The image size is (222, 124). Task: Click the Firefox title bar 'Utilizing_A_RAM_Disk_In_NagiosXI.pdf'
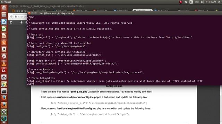coord(52,6)
